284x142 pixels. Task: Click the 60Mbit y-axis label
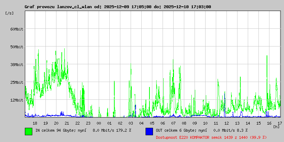[x=16, y=29]
